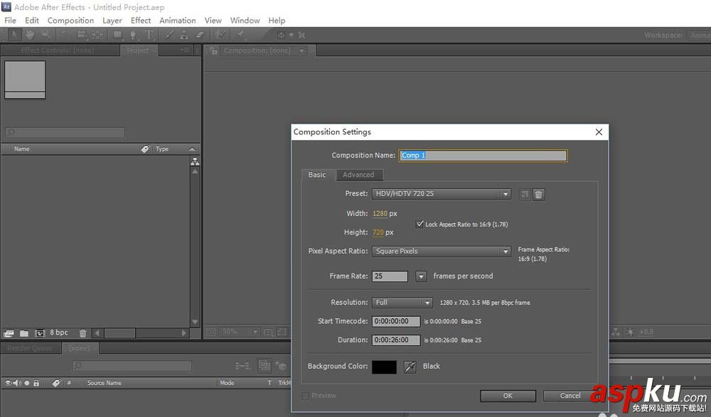Click the Composition Name field
Screen dimensions: 711x417
click(483, 156)
